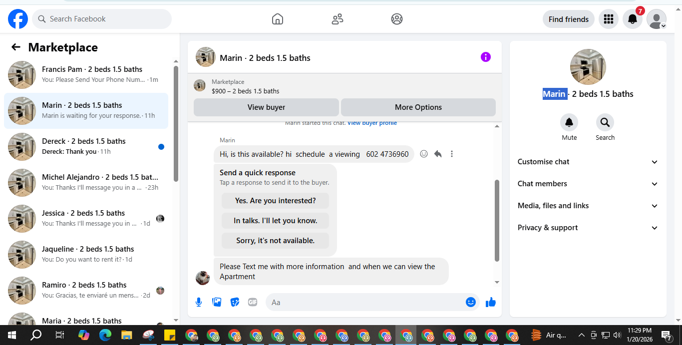Send quick response 'Yes. Are you interested?'
682x345 pixels.
(276, 201)
